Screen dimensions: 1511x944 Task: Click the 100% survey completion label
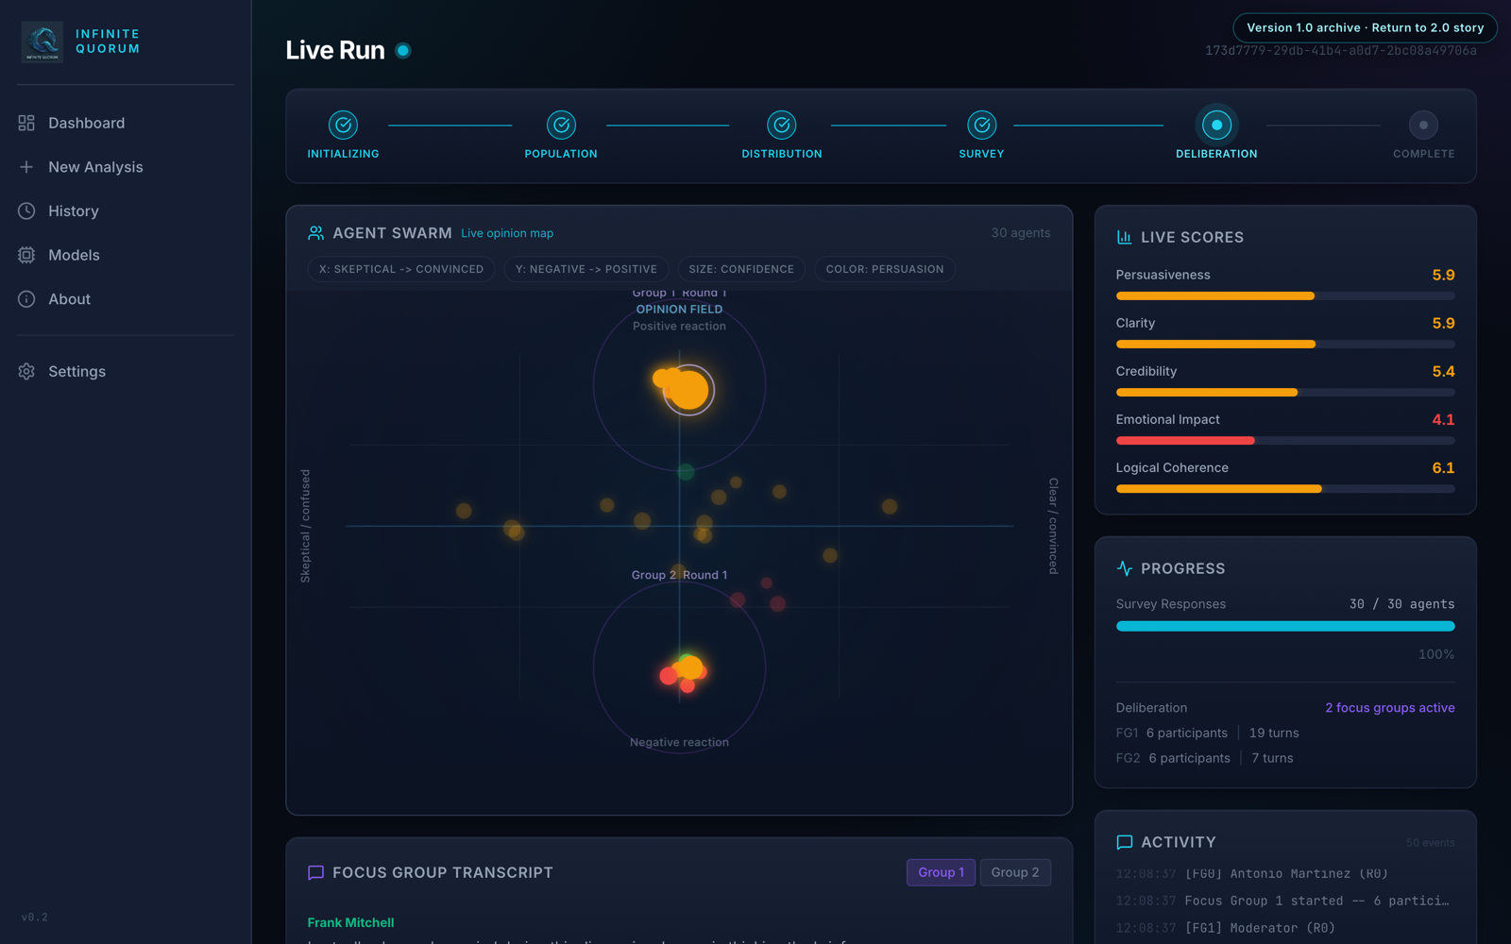1436,654
